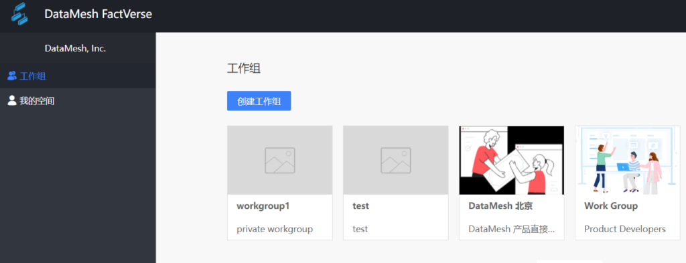Click the DataMesh, Inc. company name

[75, 48]
